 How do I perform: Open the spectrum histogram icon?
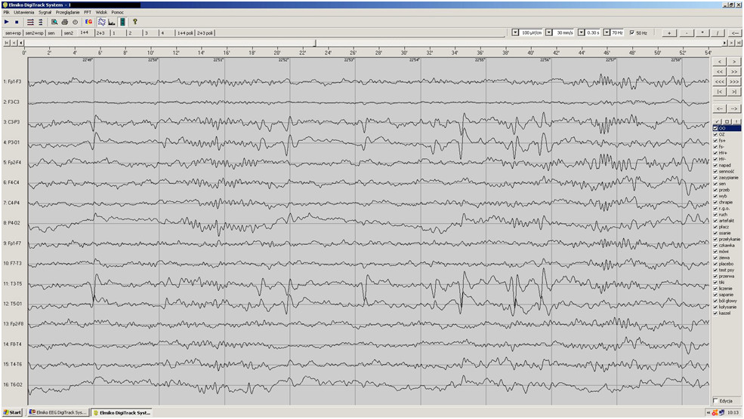click(112, 22)
